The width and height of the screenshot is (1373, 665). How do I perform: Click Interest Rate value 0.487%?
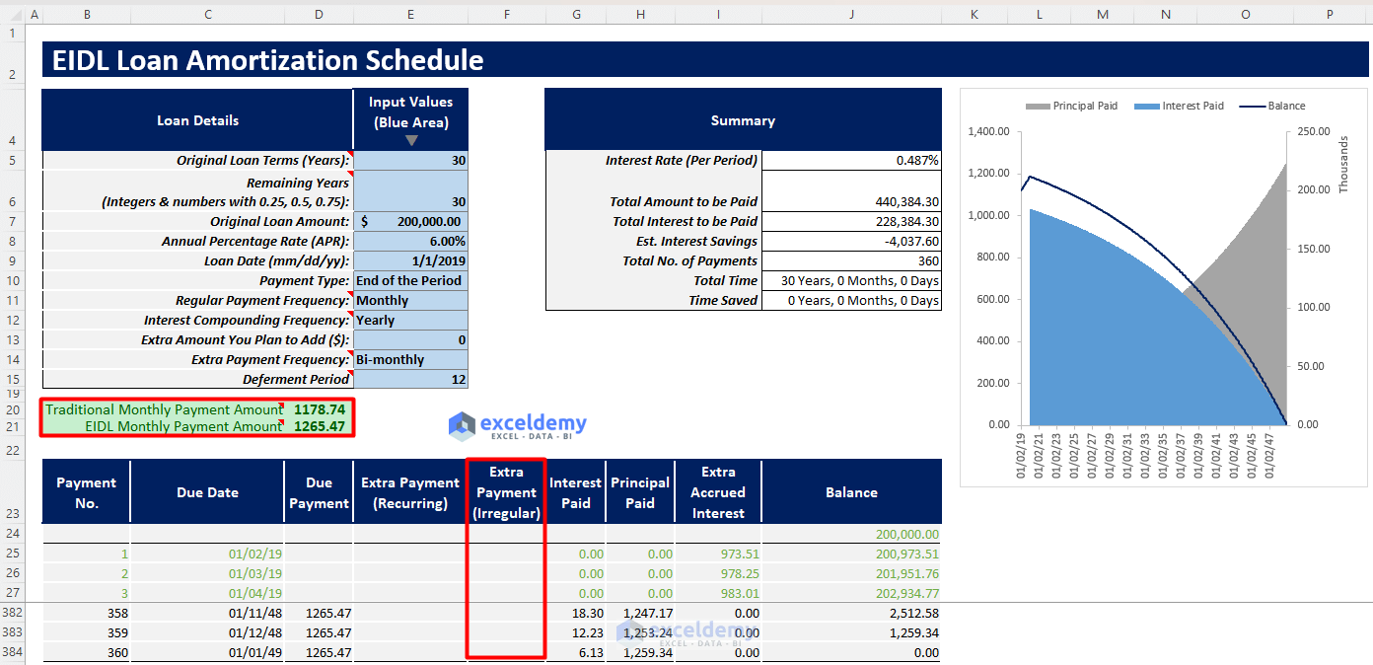pyautogui.click(x=851, y=160)
